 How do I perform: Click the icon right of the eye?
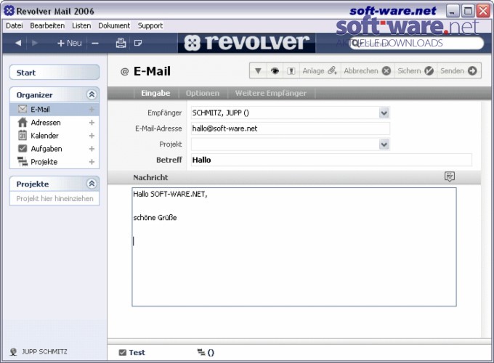(291, 71)
